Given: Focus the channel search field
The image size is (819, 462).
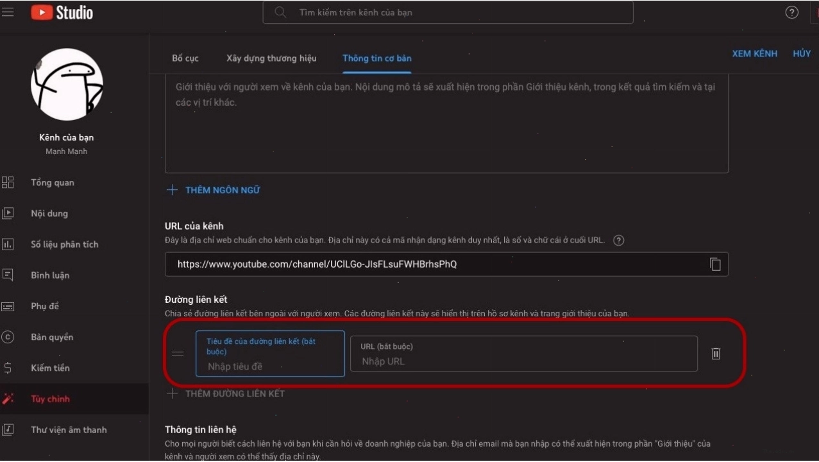Looking at the screenshot, I should click(x=448, y=12).
